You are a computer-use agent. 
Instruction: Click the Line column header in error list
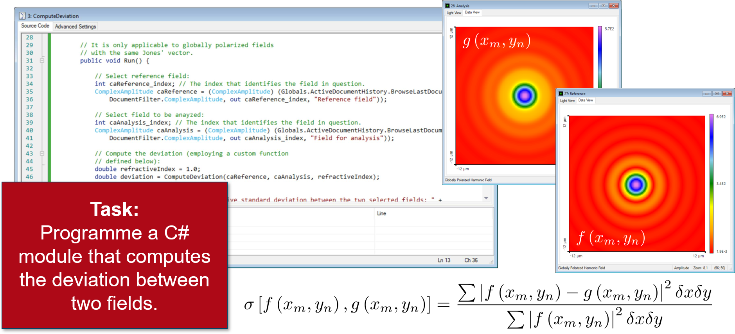[x=381, y=213]
